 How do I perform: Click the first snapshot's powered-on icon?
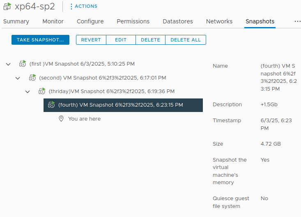[23, 64]
